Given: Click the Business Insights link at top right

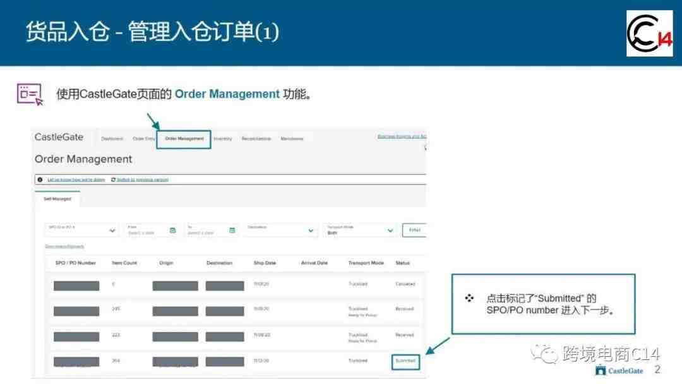Looking at the screenshot, I should pos(402,136).
